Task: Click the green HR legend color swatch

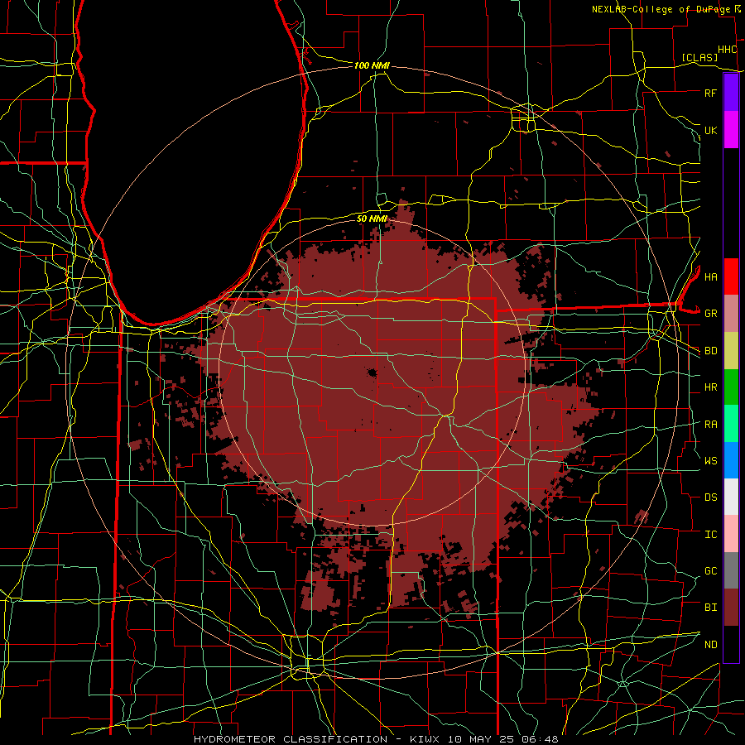Action: tap(731, 387)
